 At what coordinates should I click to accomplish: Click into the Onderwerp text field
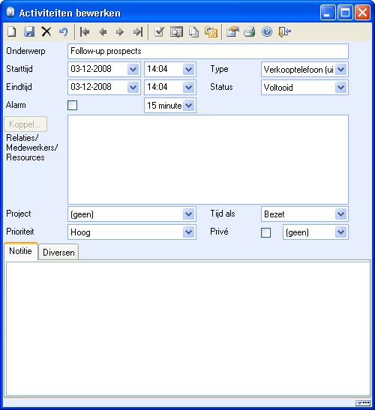[x=208, y=51]
